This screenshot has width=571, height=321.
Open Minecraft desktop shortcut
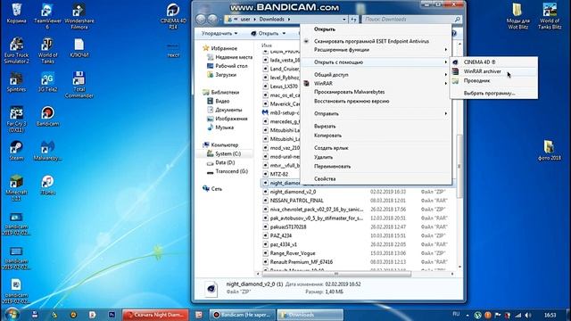pyautogui.click(x=16, y=188)
